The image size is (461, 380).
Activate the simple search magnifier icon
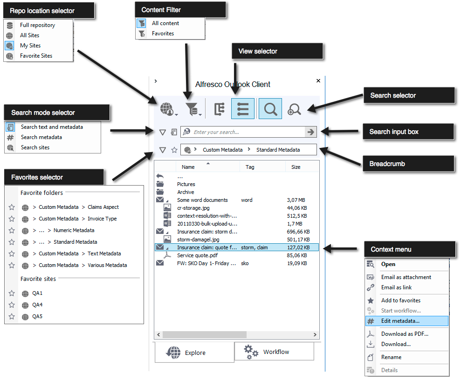[x=270, y=109]
